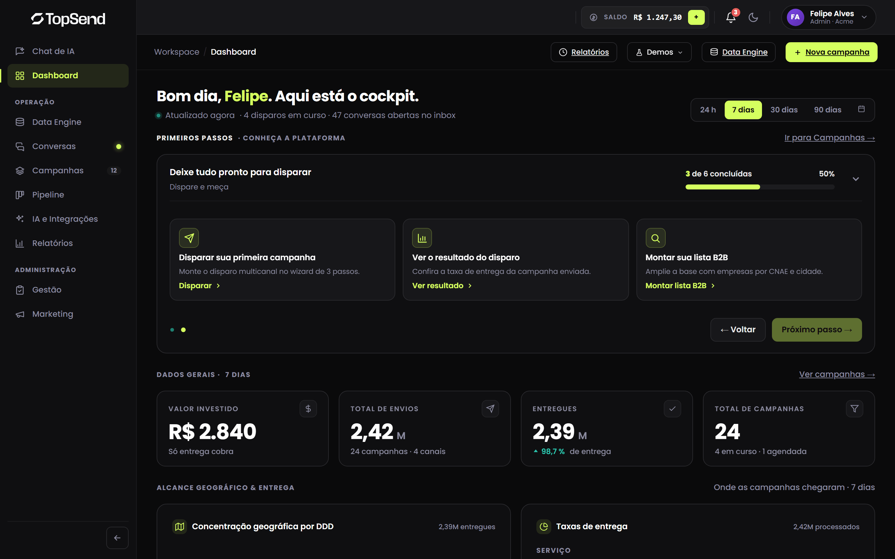The width and height of the screenshot is (895, 559).
Task: Collapse the sidebar with the arrow button
Action: pyautogui.click(x=117, y=538)
